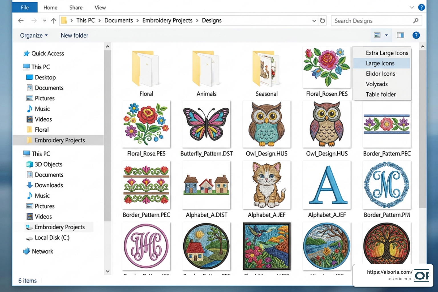
Task: Click the 6 items status text
Action: (x=28, y=281)
